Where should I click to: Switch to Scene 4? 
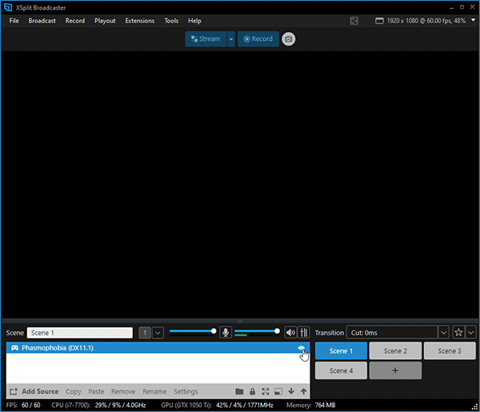point(341,370)
